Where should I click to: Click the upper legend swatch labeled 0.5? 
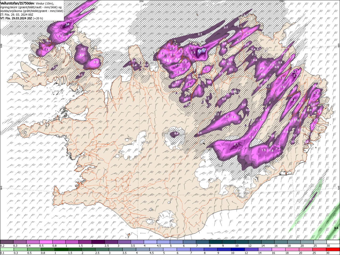coord(46,242)
